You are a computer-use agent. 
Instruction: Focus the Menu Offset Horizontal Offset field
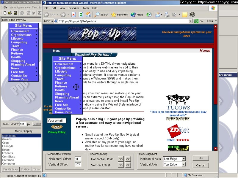point(78,159)
